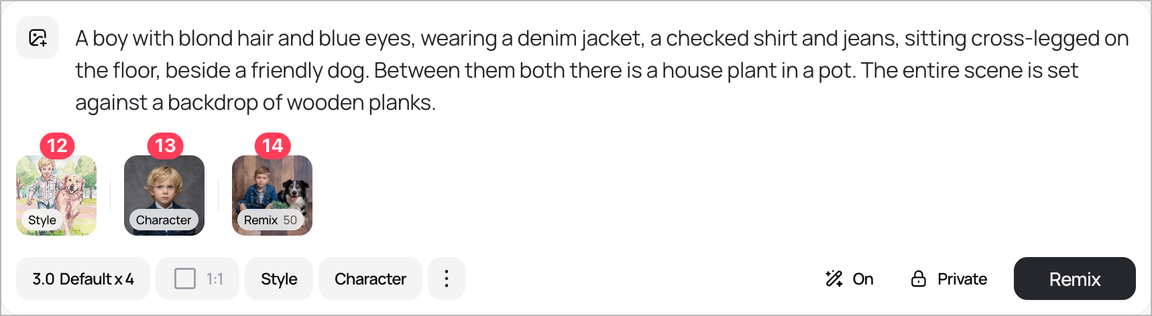Viewport: 1152px width, 316px height.
Task: Open the Remix thumbnail with boy and dog
Action: tap(272, 187)
